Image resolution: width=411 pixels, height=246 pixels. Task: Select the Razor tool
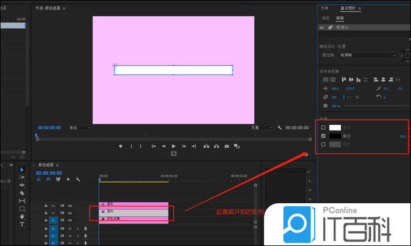point(22,193)
